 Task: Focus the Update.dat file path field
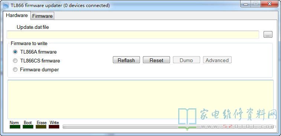click(x=133, y=35)
